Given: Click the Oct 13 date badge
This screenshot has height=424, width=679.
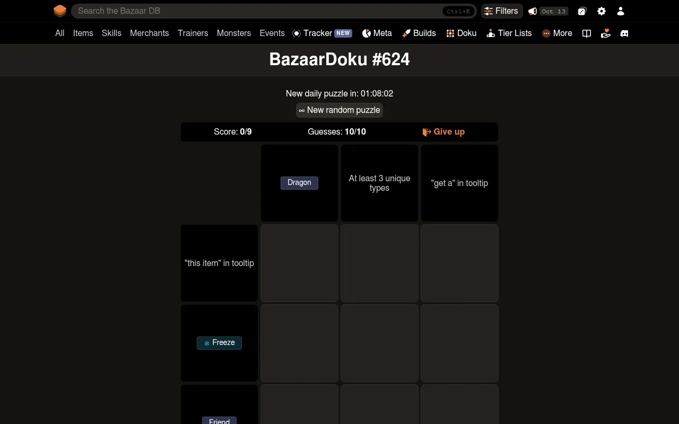Looking at the screenshot, I should 554,11.
